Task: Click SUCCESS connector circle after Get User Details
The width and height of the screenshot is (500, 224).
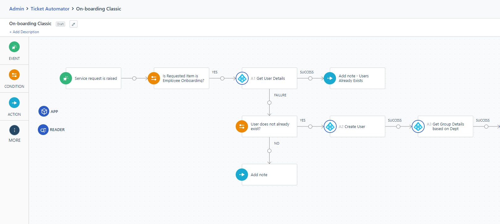Action: tap(310, 79)
